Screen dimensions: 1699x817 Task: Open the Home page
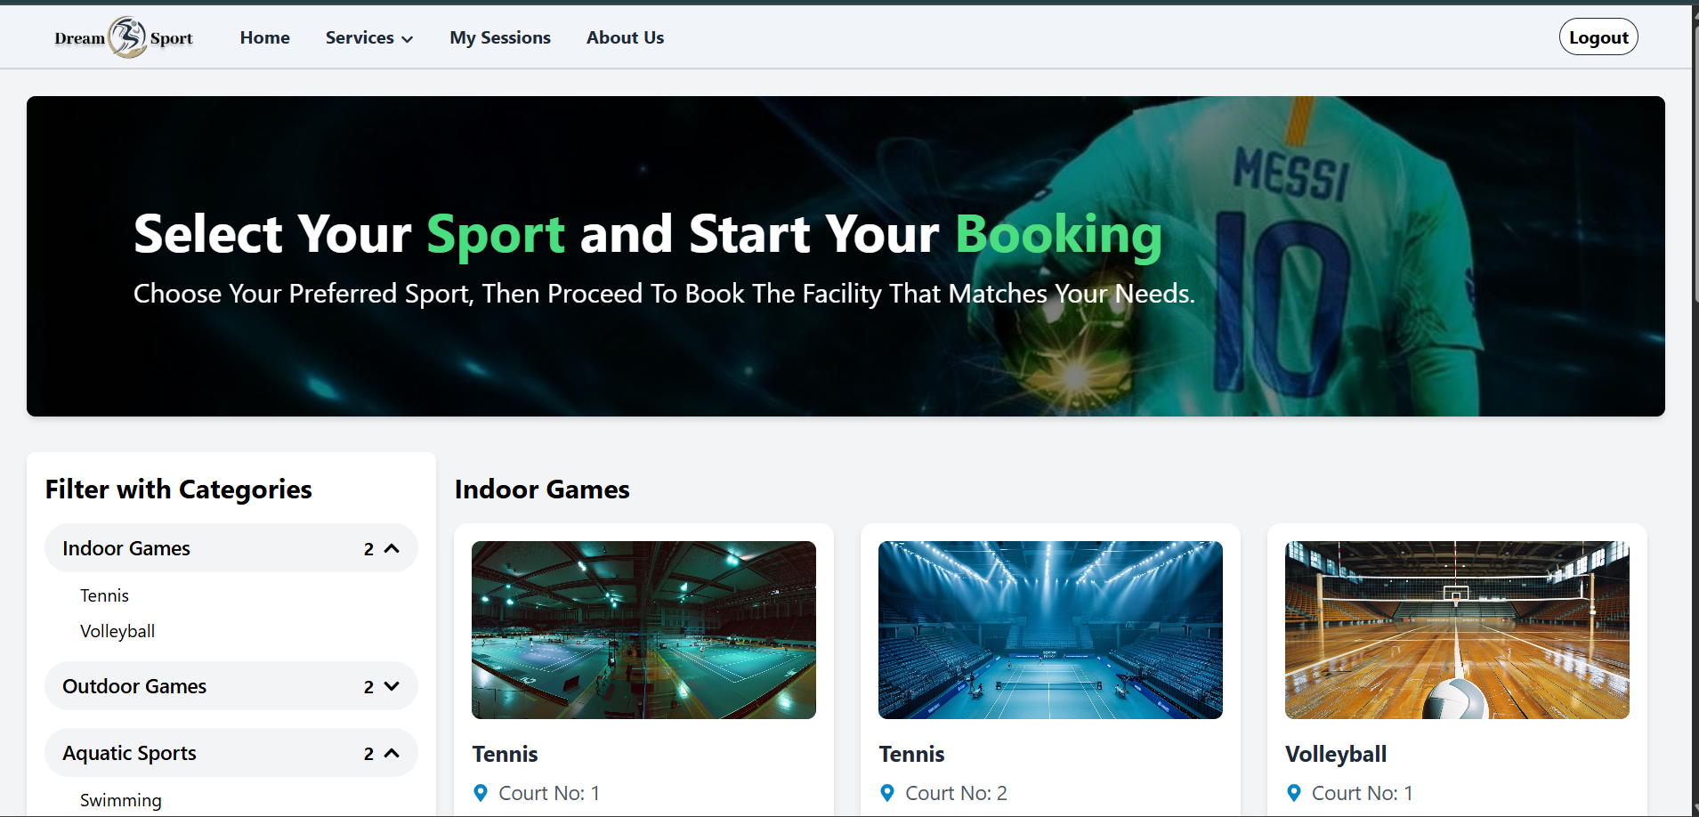(x=264, y=37)
